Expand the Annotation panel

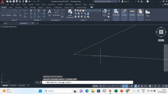pos(56,20)
